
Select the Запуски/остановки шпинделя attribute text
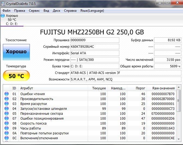[44, 109]
